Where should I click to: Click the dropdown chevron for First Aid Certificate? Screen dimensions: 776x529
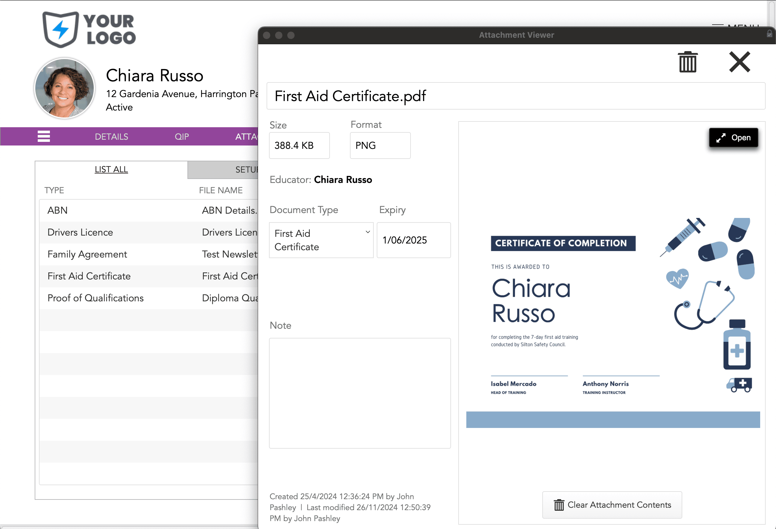(368, 232)
